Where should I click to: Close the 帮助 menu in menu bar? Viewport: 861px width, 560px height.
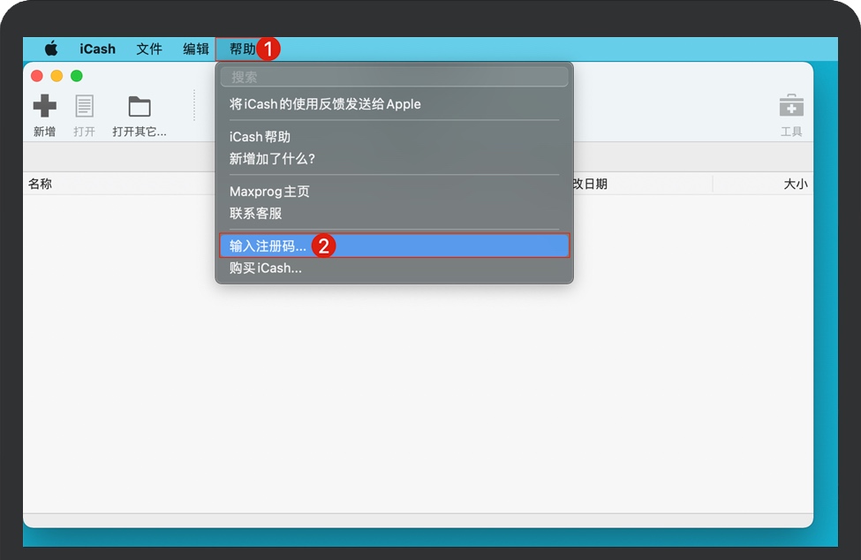coord(242,49)
